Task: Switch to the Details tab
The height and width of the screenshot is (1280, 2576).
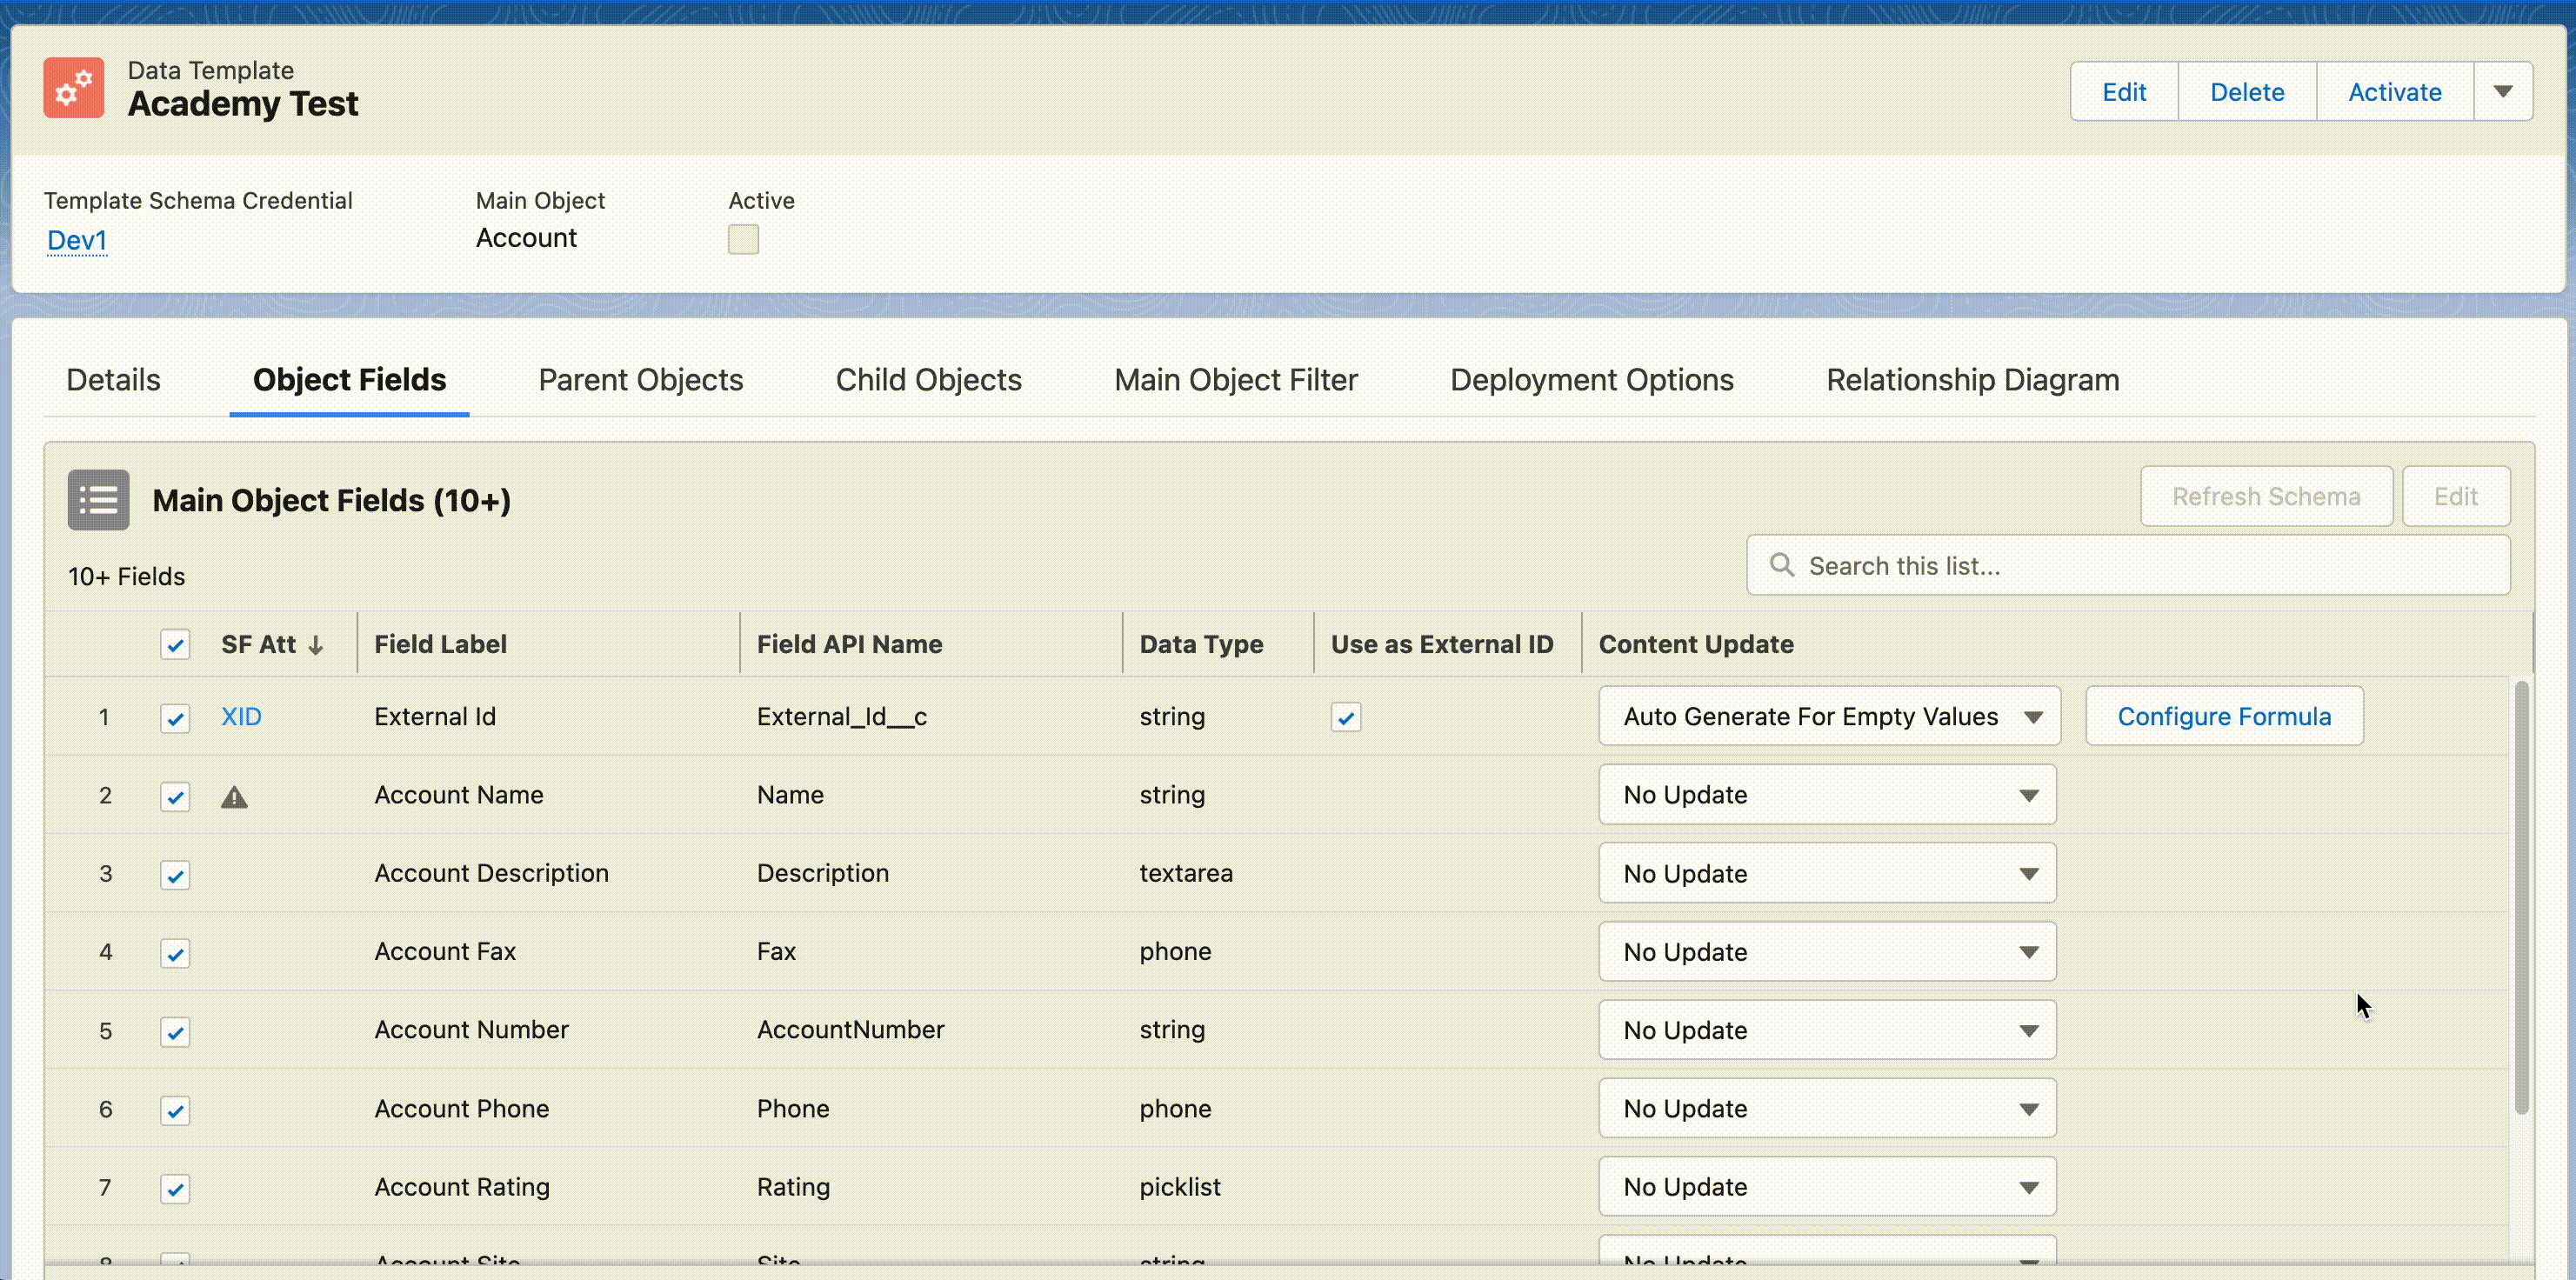Action: coord(113,380)
